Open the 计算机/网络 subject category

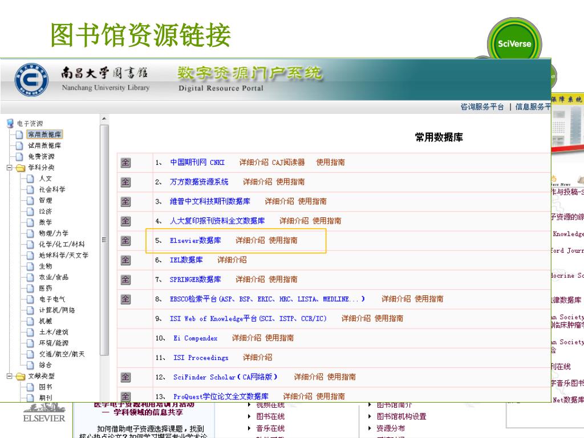coord(57,310)
